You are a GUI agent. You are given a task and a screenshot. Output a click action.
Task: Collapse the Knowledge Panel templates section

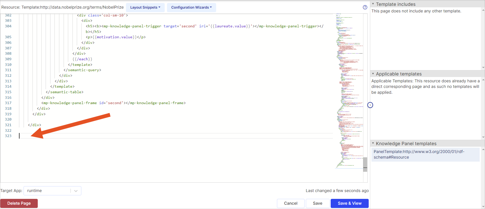pyautogui.click(x=373, y=143)
